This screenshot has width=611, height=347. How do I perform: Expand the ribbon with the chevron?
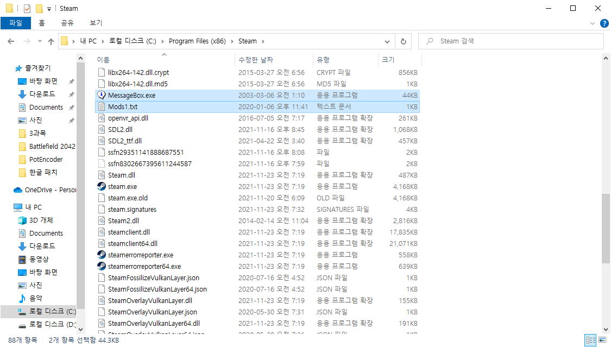[x=593, y=23]
